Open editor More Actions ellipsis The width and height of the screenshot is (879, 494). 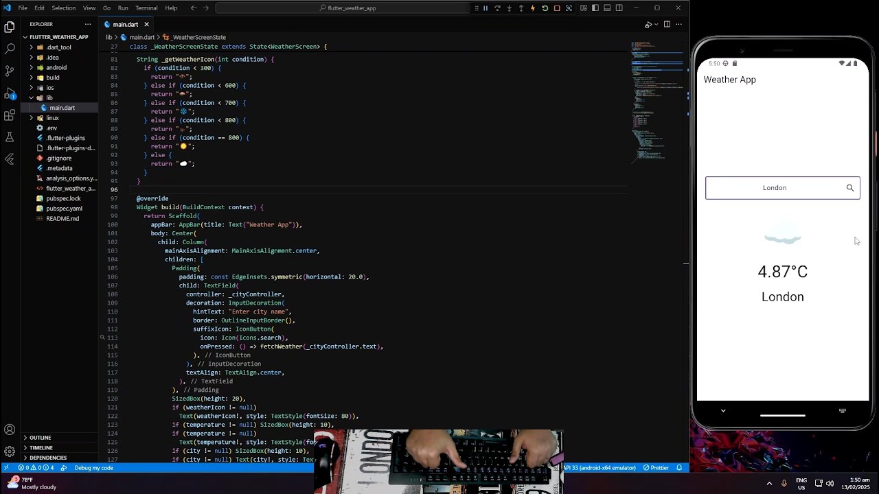tap(679, 24)
